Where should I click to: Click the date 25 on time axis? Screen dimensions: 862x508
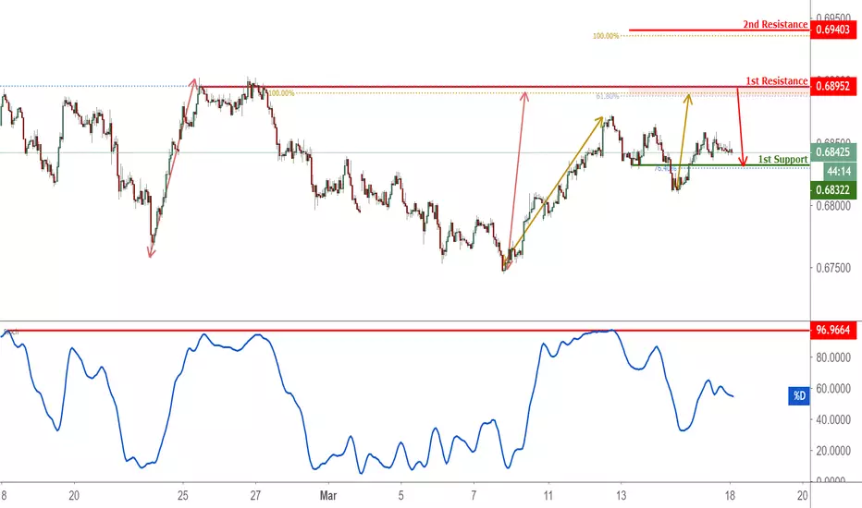point(183,495)
